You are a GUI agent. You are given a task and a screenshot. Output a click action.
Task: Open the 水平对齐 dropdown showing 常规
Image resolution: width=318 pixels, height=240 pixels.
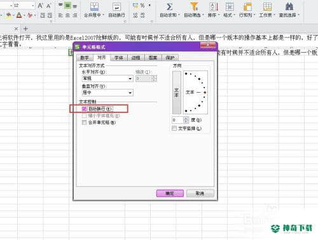[107, 79]
